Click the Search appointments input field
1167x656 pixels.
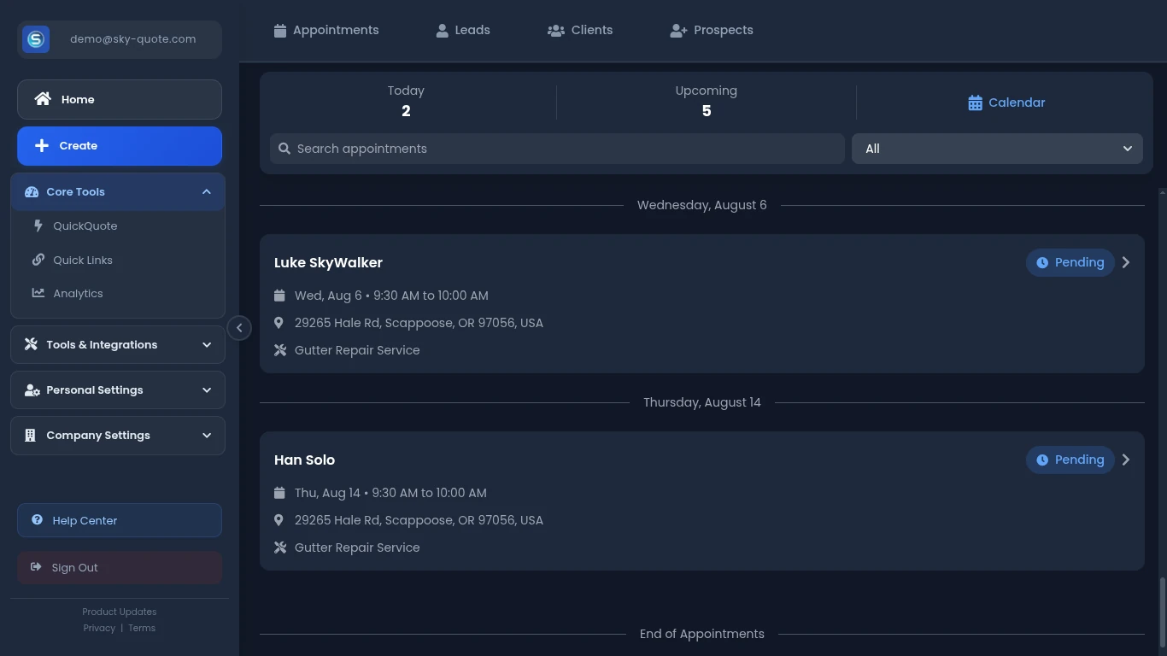[557, 148]
